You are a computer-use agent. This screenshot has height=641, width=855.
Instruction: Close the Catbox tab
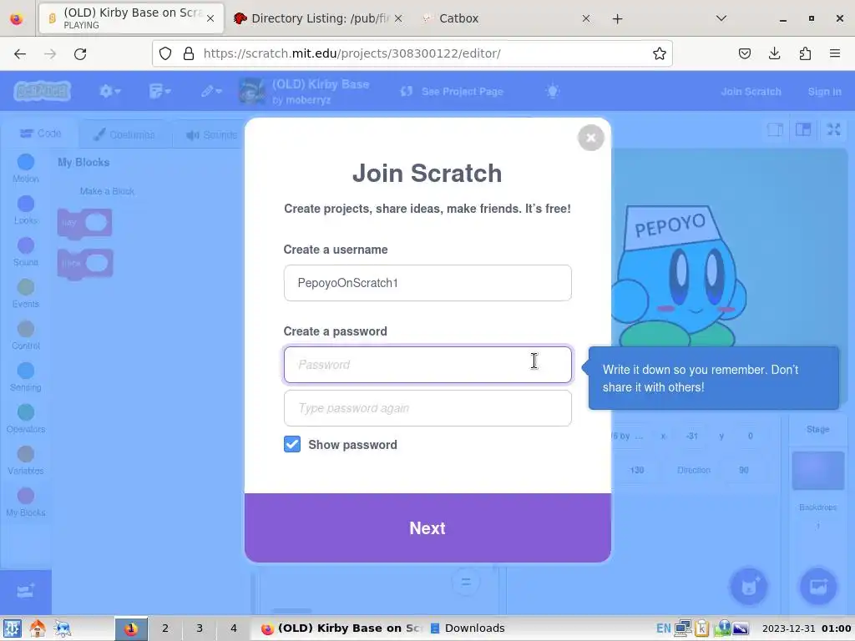[x=586, y=18]
